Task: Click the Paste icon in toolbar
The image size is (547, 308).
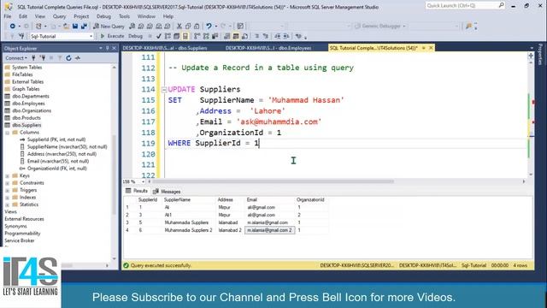Action: (x=197, y=27)
